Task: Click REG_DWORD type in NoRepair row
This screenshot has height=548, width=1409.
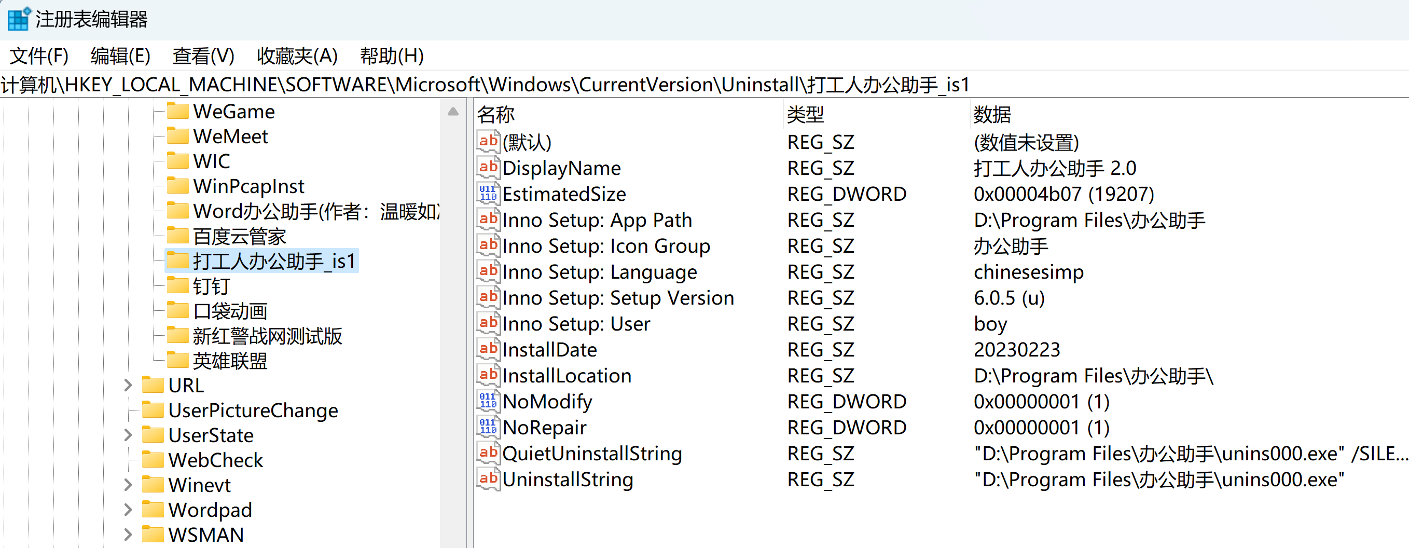Action: point(847,427)
